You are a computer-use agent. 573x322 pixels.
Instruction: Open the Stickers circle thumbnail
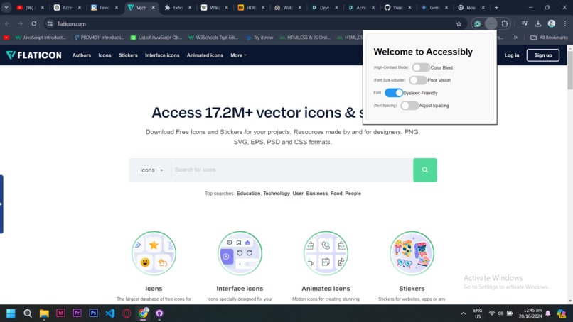pos(412,253)
